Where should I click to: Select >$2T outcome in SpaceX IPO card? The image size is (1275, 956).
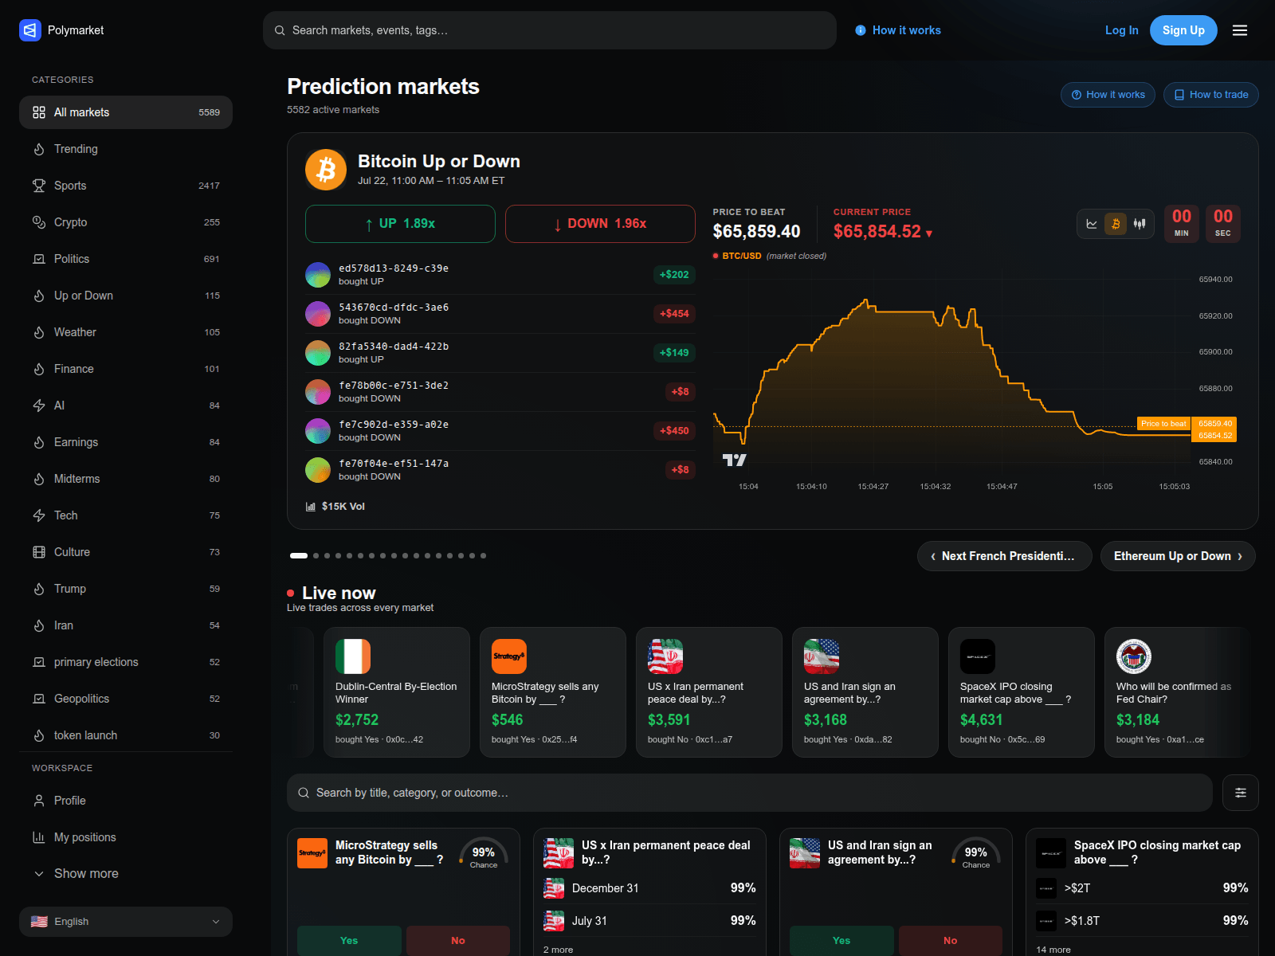click(1142, 888)
